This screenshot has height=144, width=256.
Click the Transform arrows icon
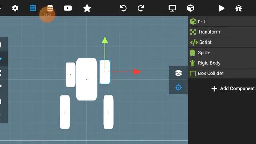pos(193,32)
